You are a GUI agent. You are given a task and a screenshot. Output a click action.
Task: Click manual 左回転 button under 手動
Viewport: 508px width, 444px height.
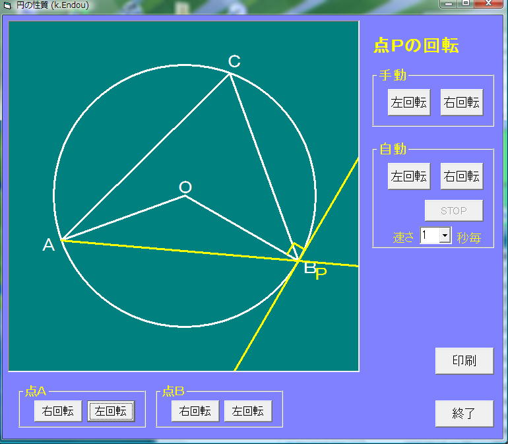[x=409, y=102]
